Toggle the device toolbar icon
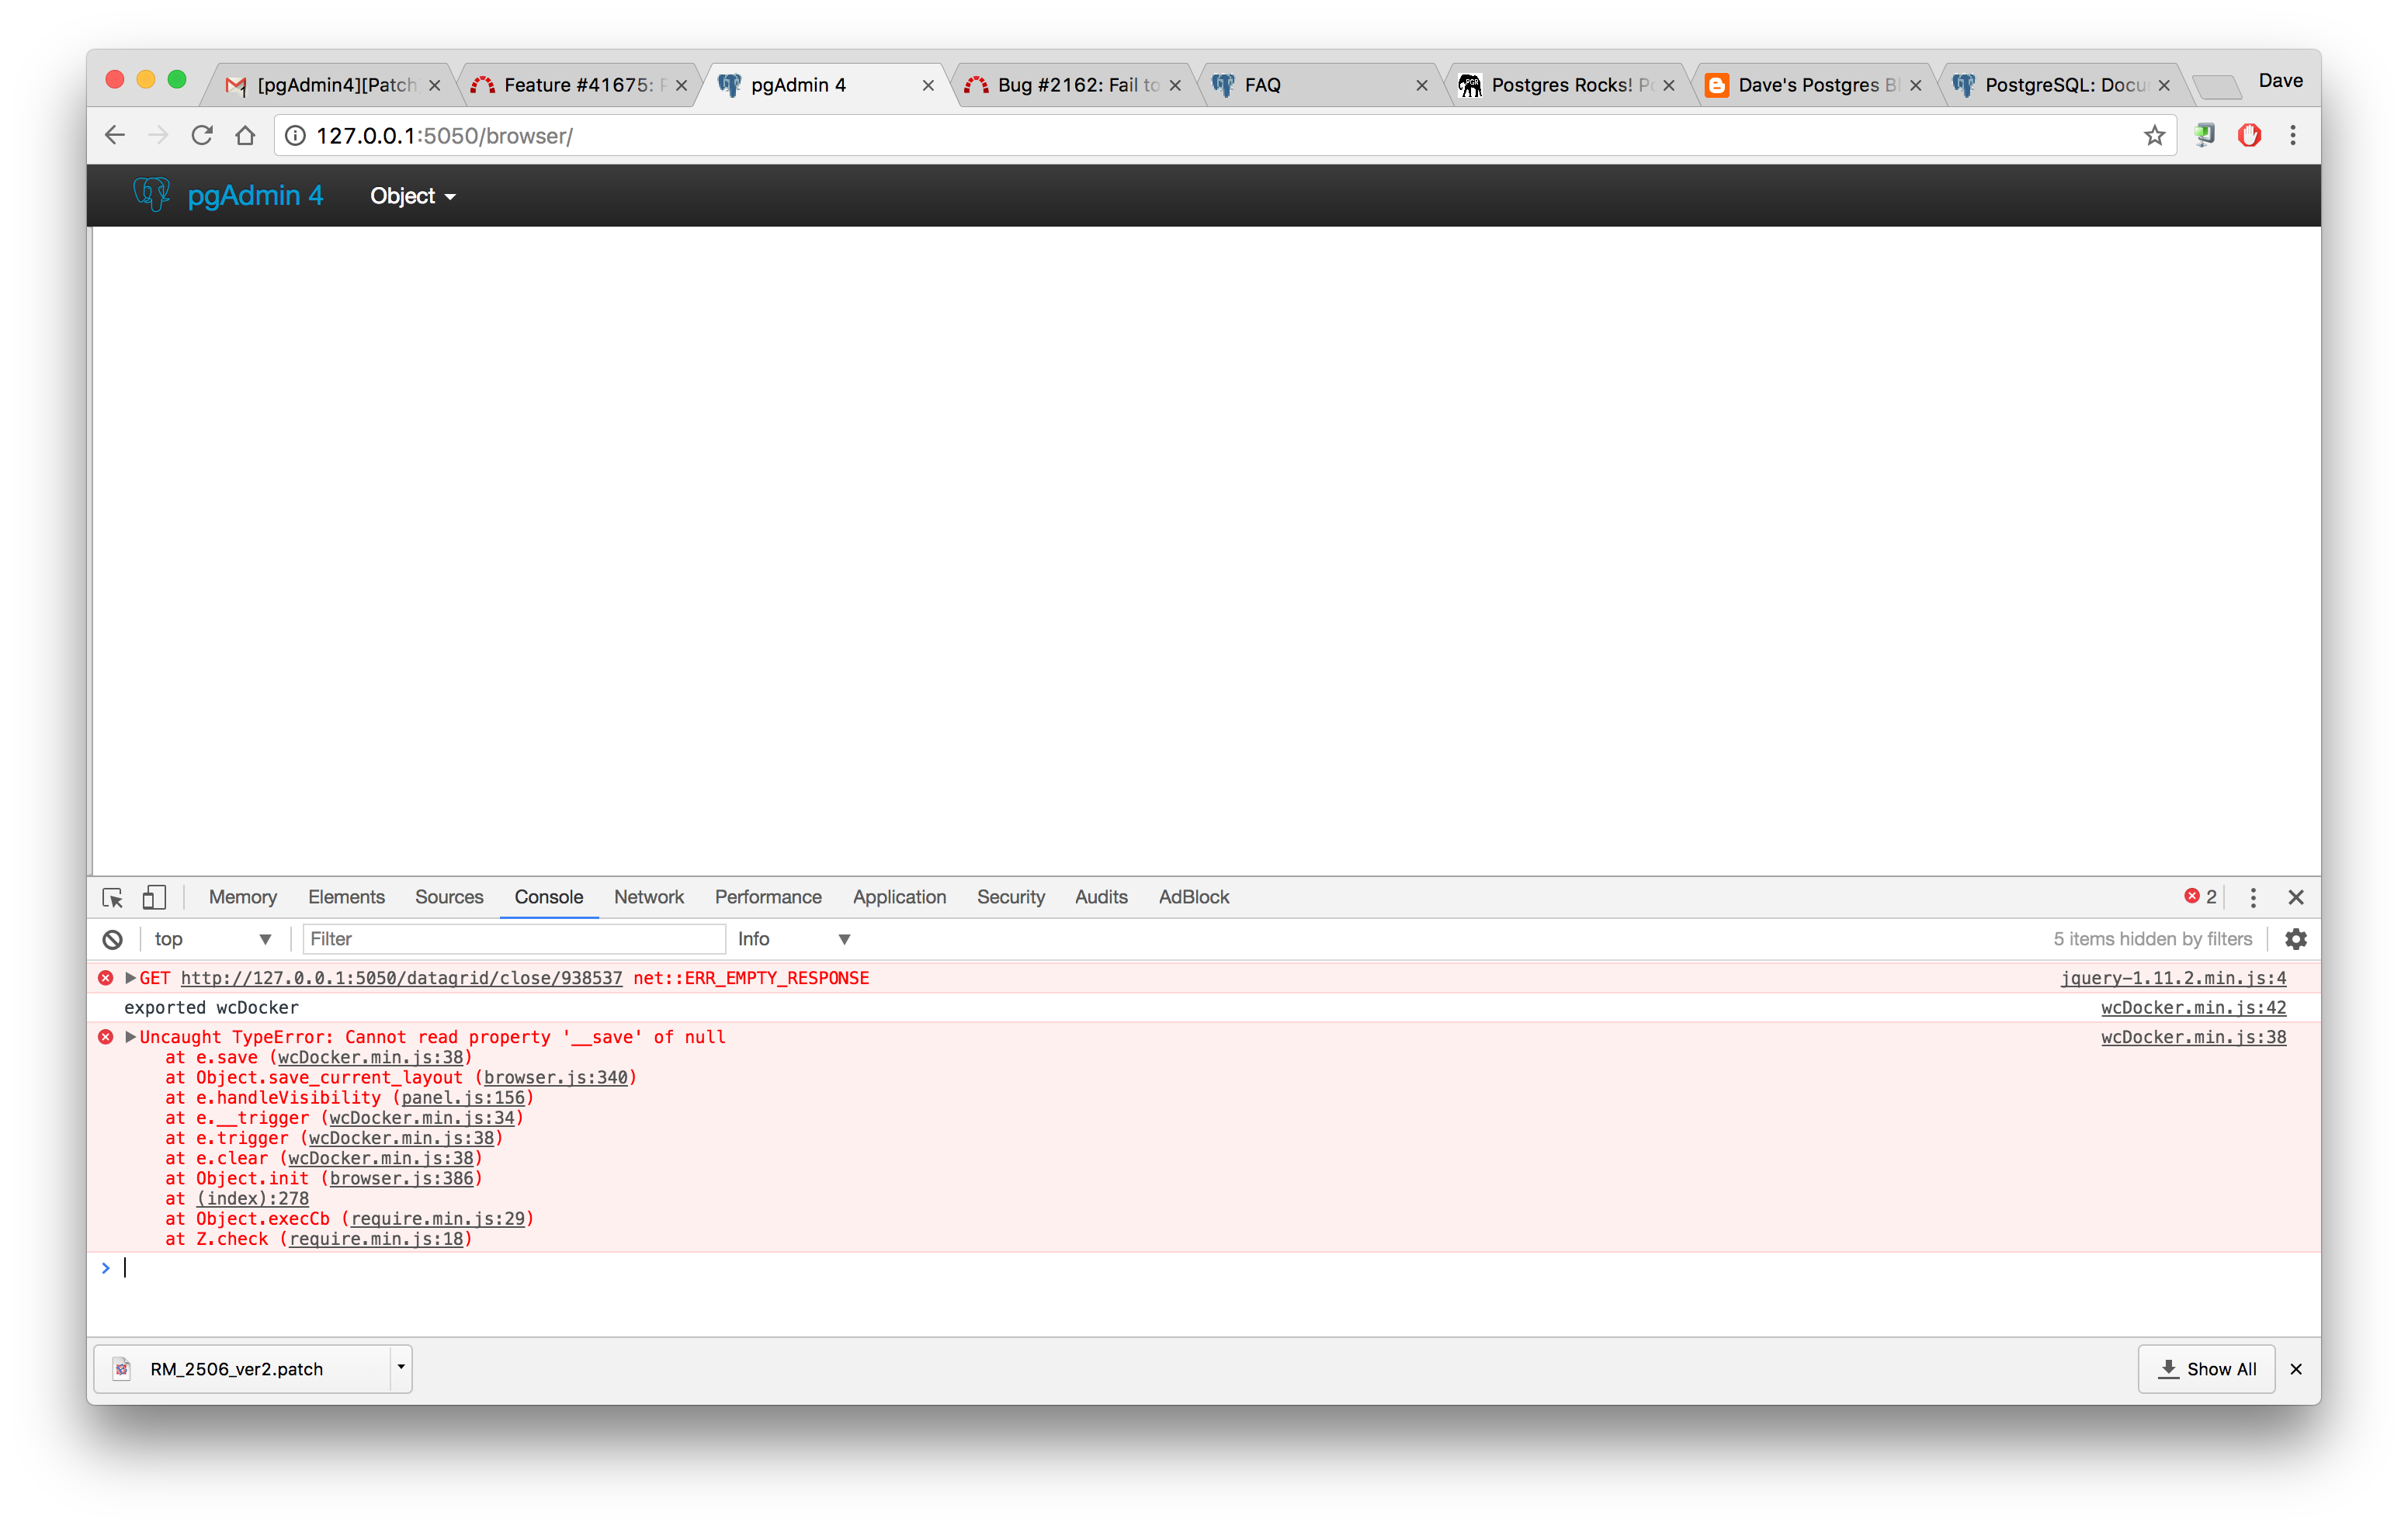The image size is (2408, 1529). click(154, 897)
